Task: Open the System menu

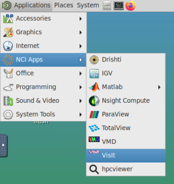Action: pyautogui.click(x=88, y=6)
